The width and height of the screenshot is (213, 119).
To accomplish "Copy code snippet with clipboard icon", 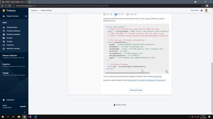I will coord(167,72).
